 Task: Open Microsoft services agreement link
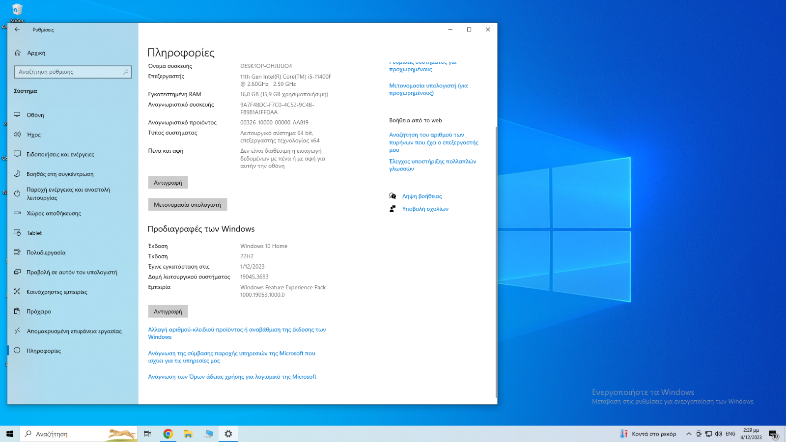[232, 357]
